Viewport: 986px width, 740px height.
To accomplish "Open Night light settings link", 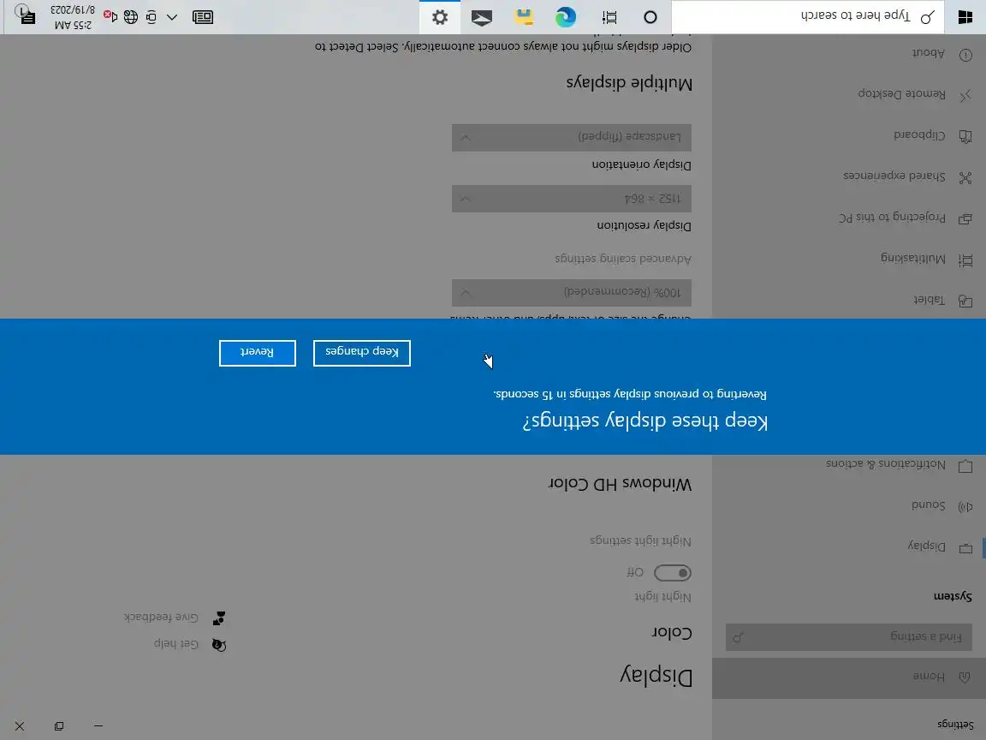I will 640,540.
